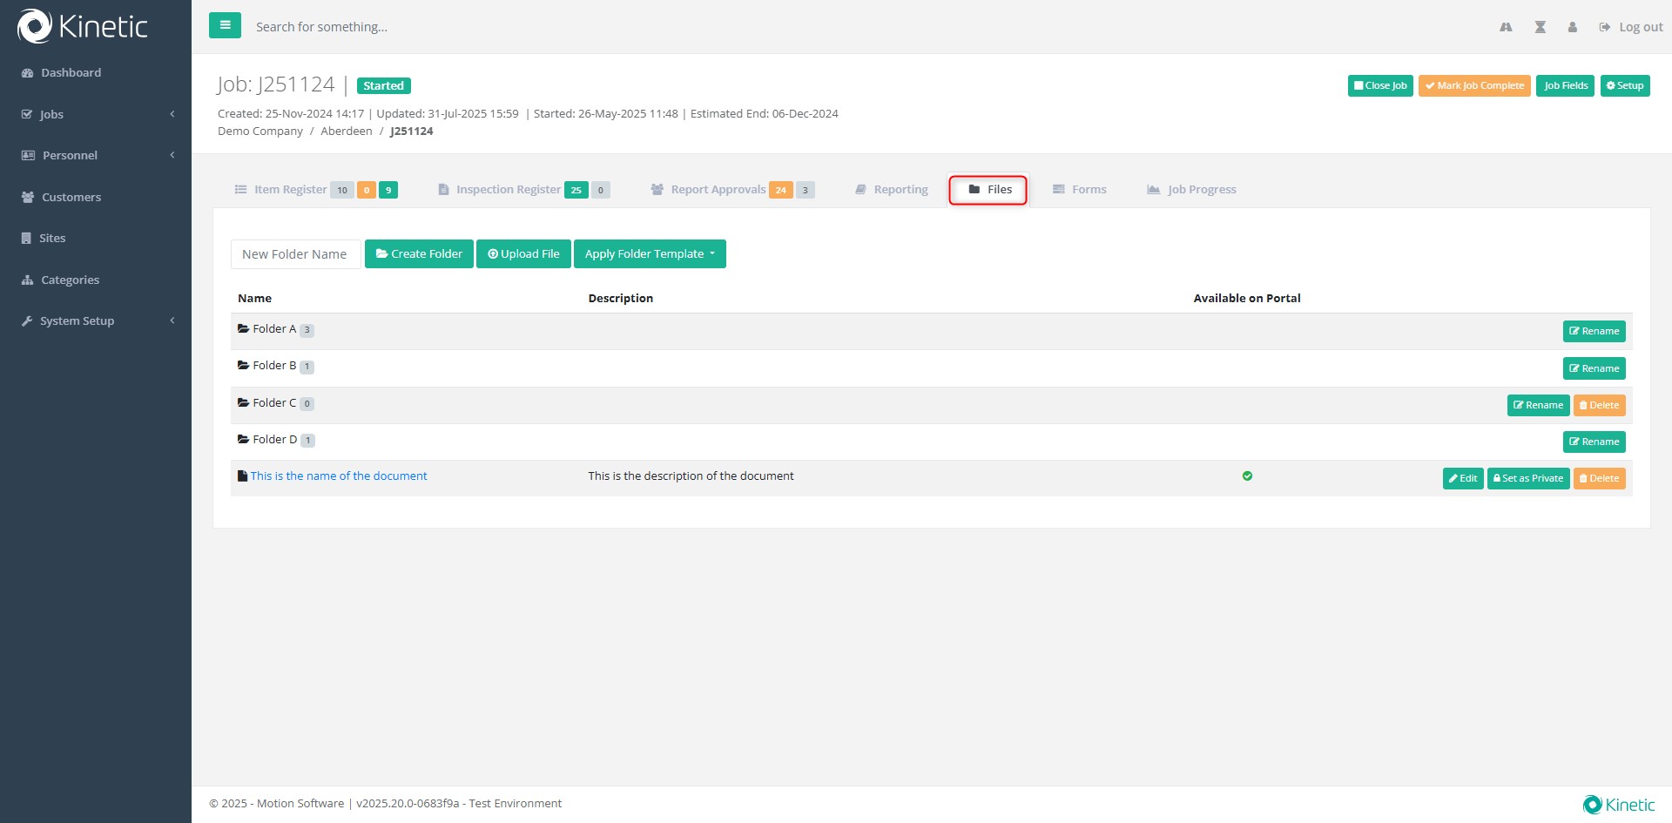
Task: Click Demo Company in the breadcrumb
Action: point(260,132)
